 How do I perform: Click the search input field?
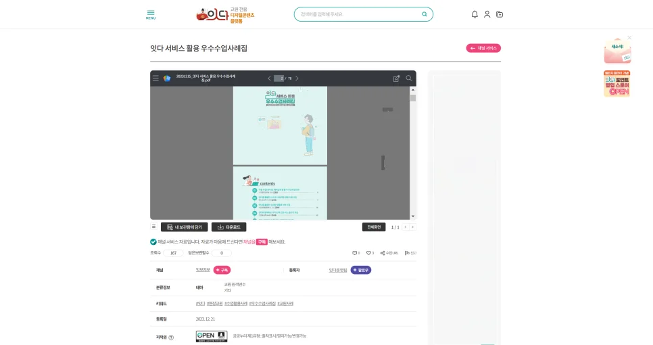point(359,14)
